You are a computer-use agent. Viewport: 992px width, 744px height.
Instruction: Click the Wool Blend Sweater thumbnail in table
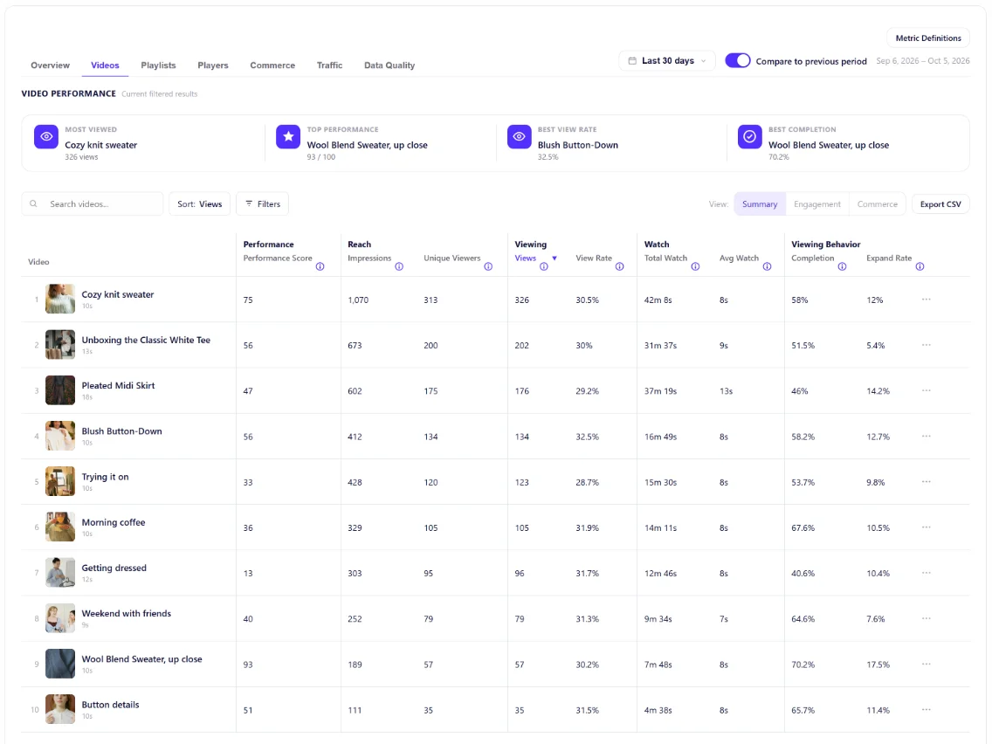click(60, 664)
